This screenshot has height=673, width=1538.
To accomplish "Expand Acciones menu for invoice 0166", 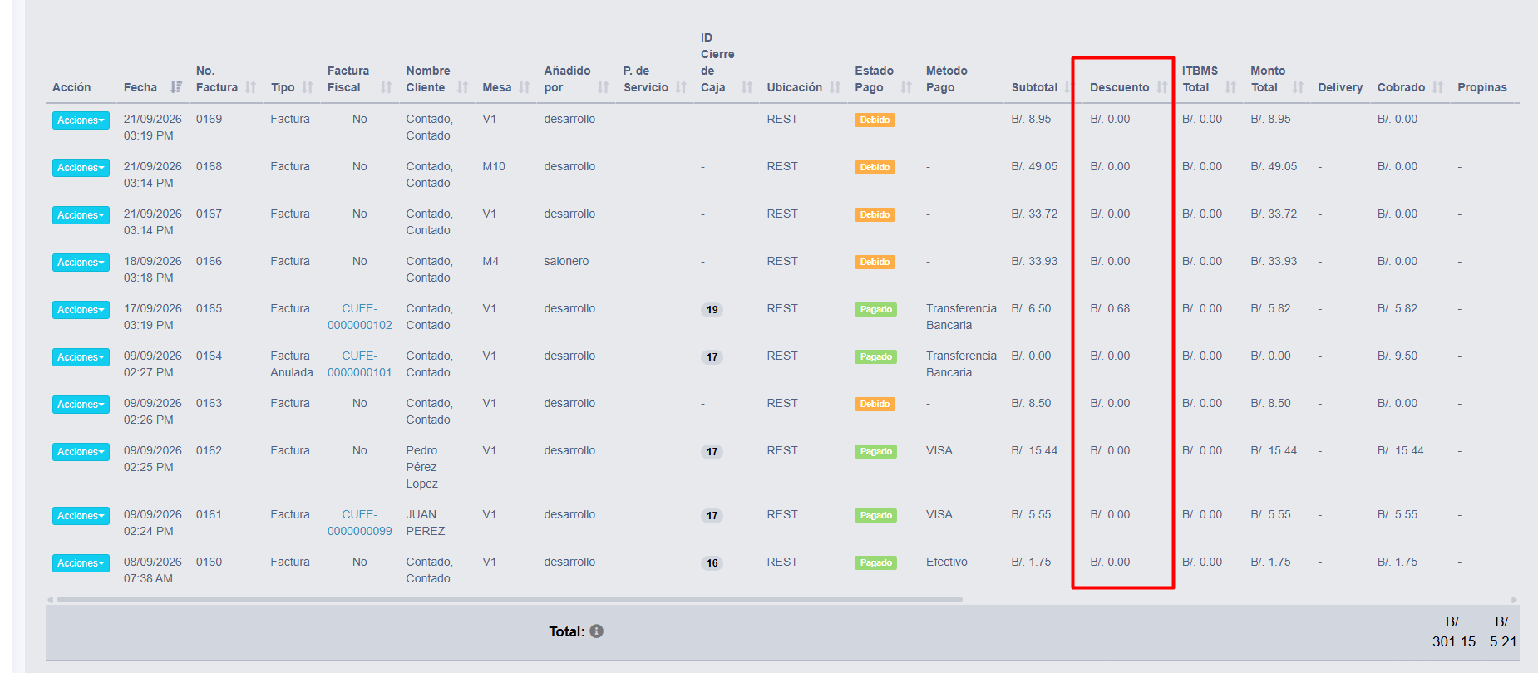I will pyautogui.click(x=81, y=263).
